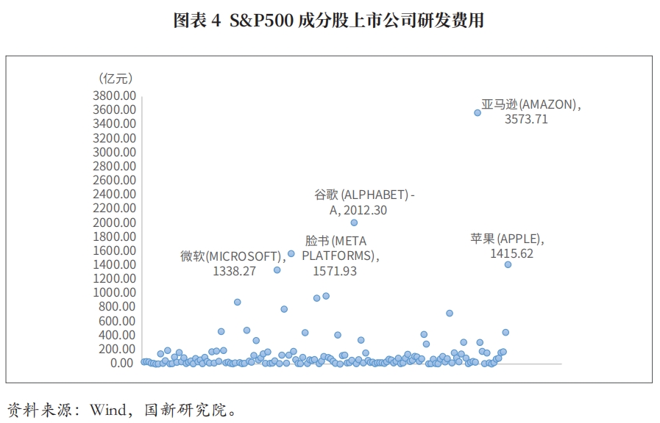Image resolution: width=660 pixels, height=423 pixels.
Task: Click the source note "资料来源: Wind, 国新研究院。"
Action: (x=122, y=410)
